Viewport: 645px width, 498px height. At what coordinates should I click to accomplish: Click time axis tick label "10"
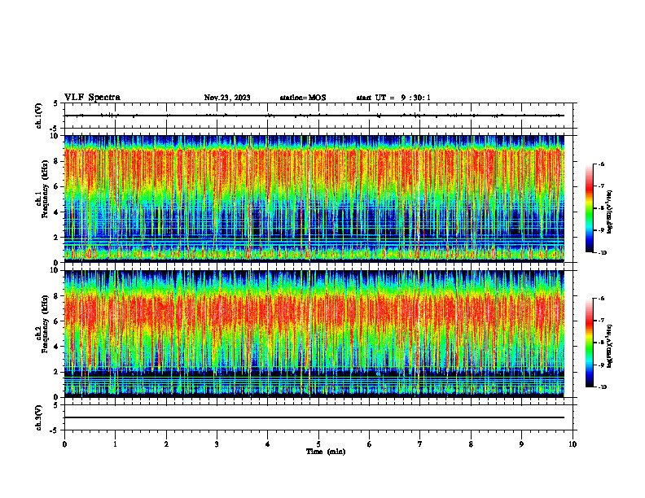pyautogui.click(x=573, y=444)
